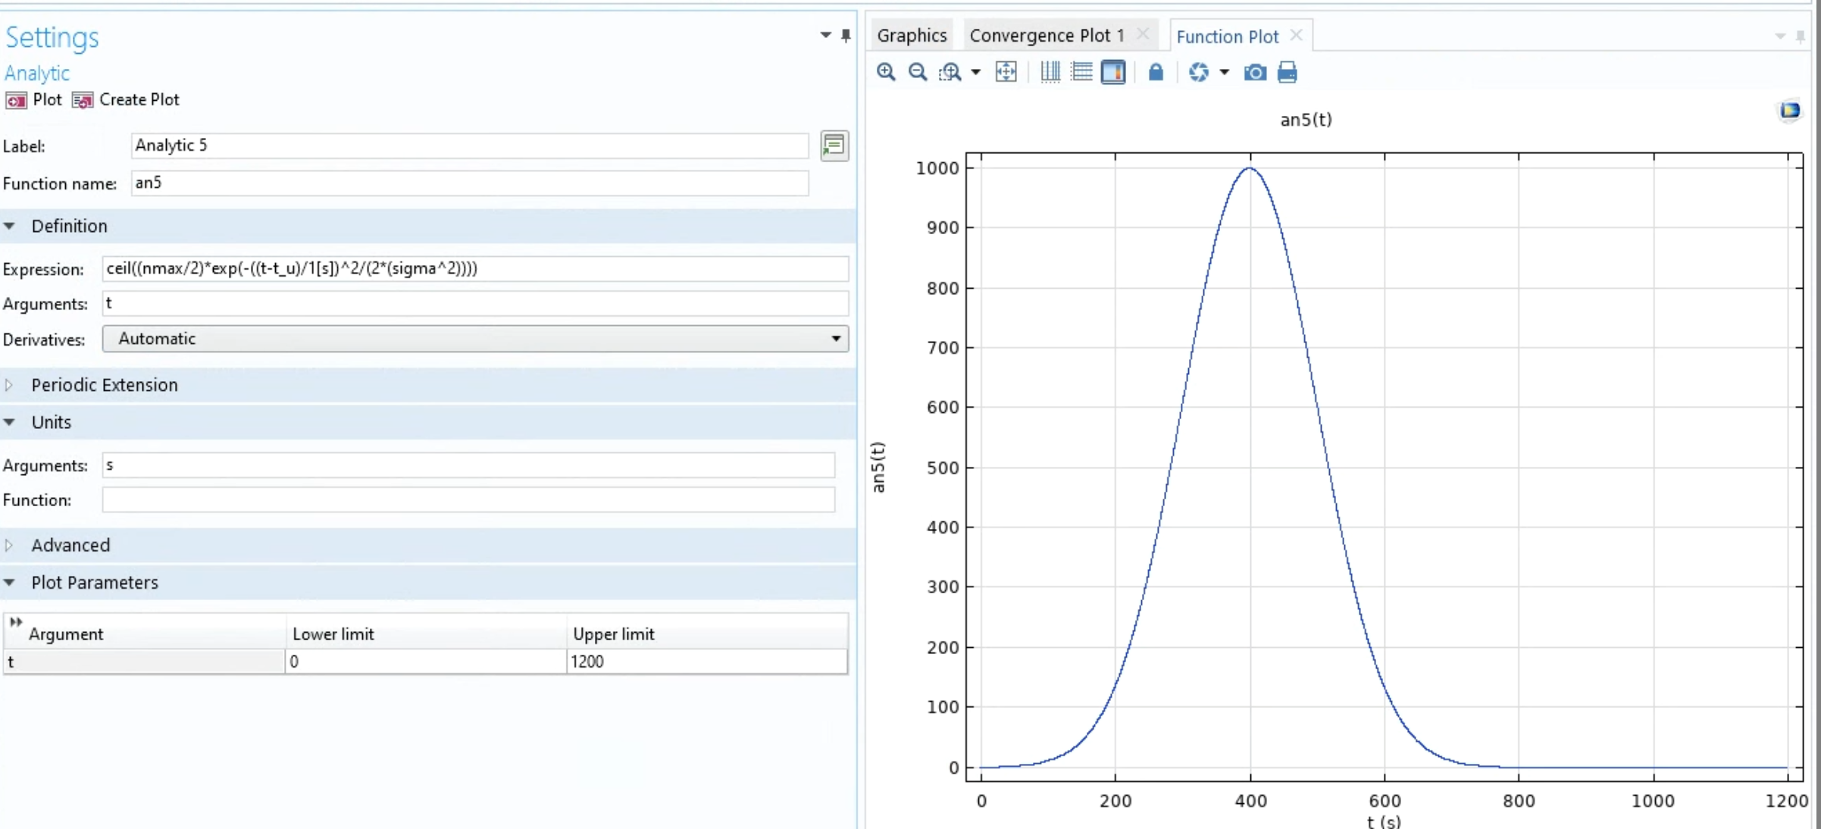Click the Zoom Extents icon
The height and width of the screenshot is (829, 1821).
pyautogui.click(x=1006, y=72)
